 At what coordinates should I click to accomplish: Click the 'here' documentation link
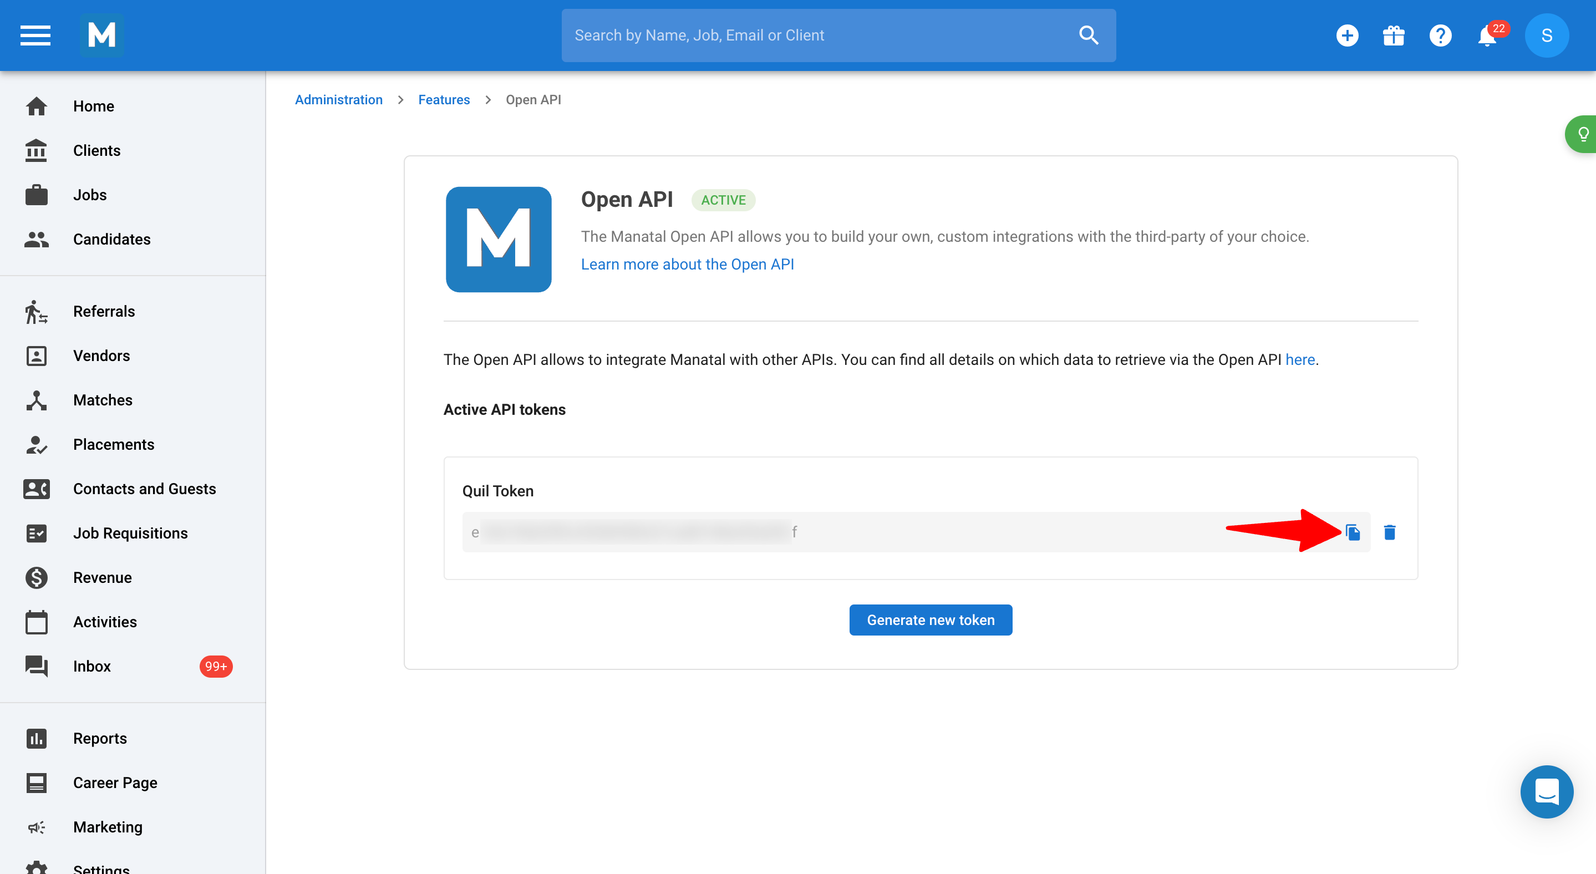(x=1300, y=360)
